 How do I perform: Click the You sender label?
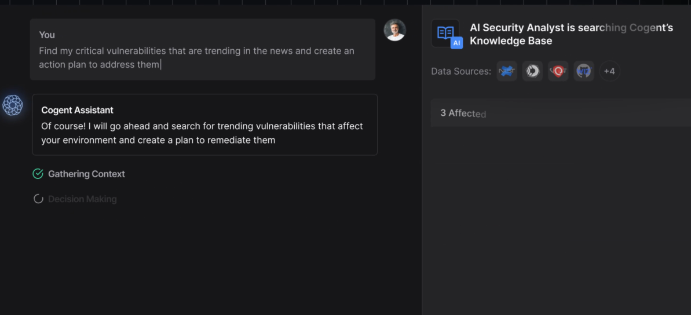point(47,35)
